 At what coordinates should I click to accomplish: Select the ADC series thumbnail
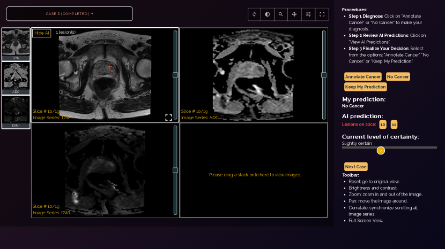(x=16, y=78)
